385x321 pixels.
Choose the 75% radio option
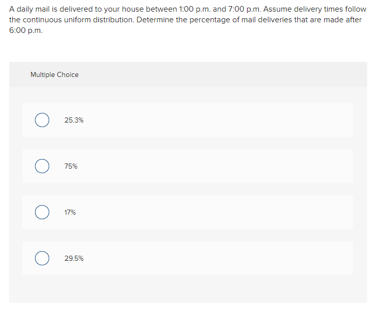tap(42, 166)
